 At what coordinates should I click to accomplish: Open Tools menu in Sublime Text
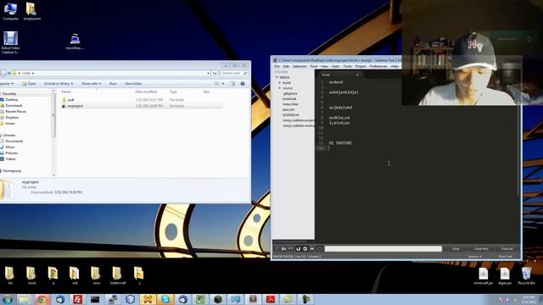click(x=347, y=66)
